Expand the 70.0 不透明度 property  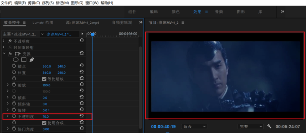tap(8, 116)
